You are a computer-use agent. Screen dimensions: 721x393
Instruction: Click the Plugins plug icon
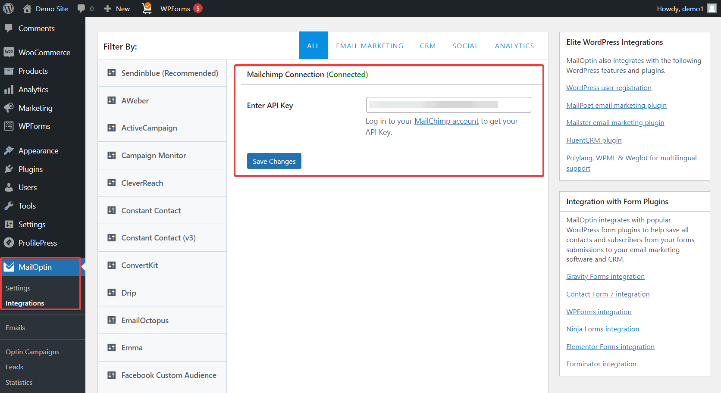click(9, 169)
